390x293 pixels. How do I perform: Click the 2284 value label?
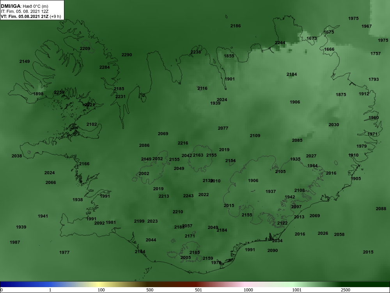105,67
